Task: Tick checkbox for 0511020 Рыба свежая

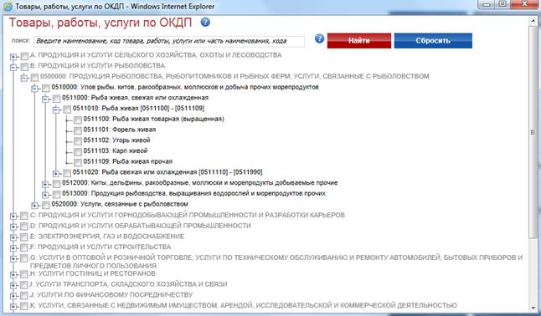Action: pyautogui.click(x=67, y=173)
